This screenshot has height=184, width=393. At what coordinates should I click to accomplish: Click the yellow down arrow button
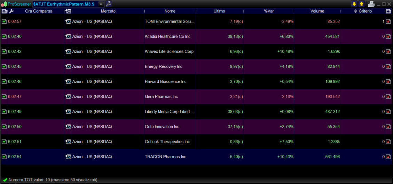pyautogui.click(x=354, y=4)
